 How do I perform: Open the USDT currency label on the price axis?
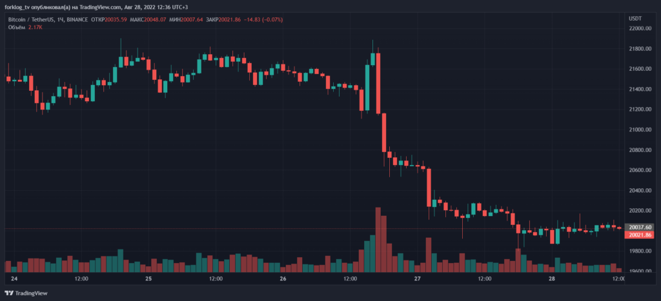(x=636, y=19)
